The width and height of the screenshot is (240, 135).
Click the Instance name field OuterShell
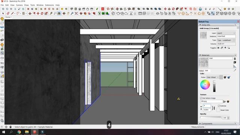(226, 36)
